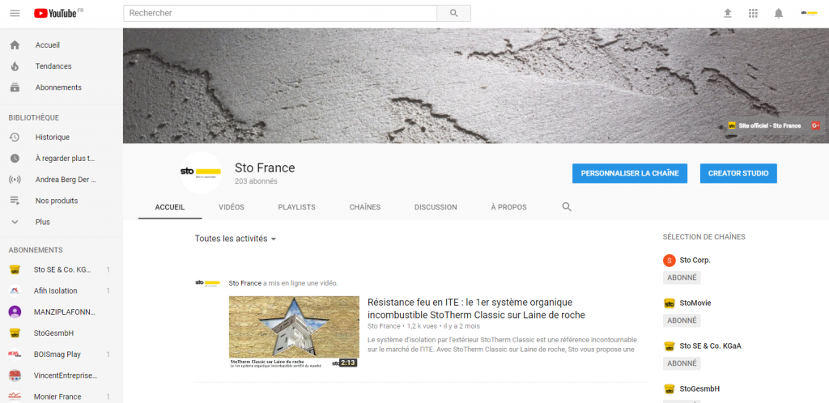Open Toutes les activités dropdown
829x403 pixels.
coord(236,239)
